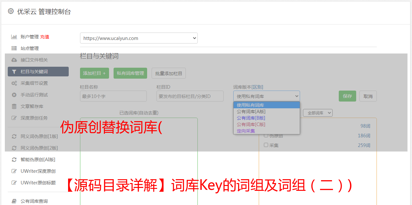
Task: Click the 批量添加栏目 button
Action: [169, 73]
